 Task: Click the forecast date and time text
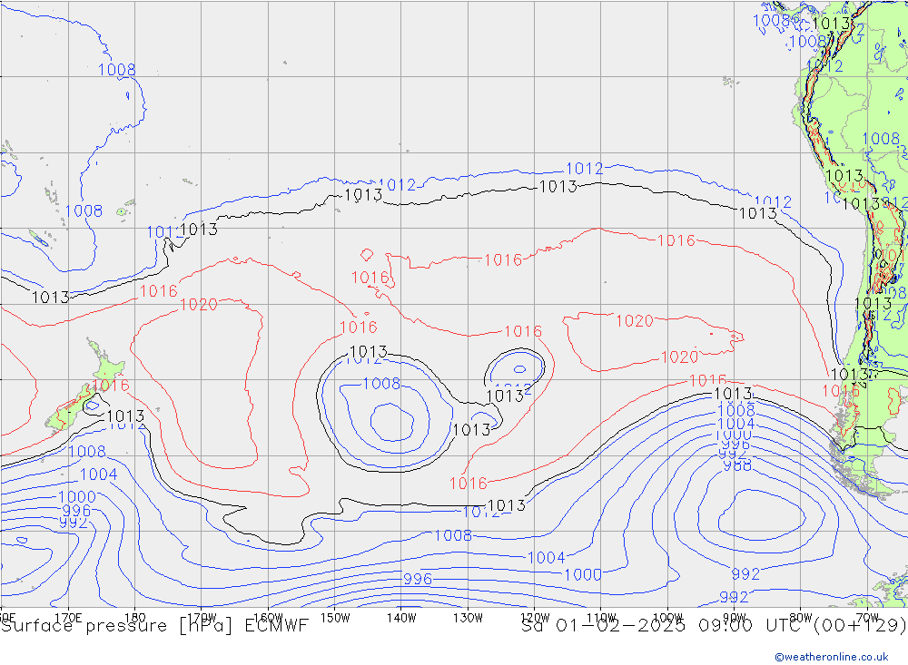click(714, 625)
